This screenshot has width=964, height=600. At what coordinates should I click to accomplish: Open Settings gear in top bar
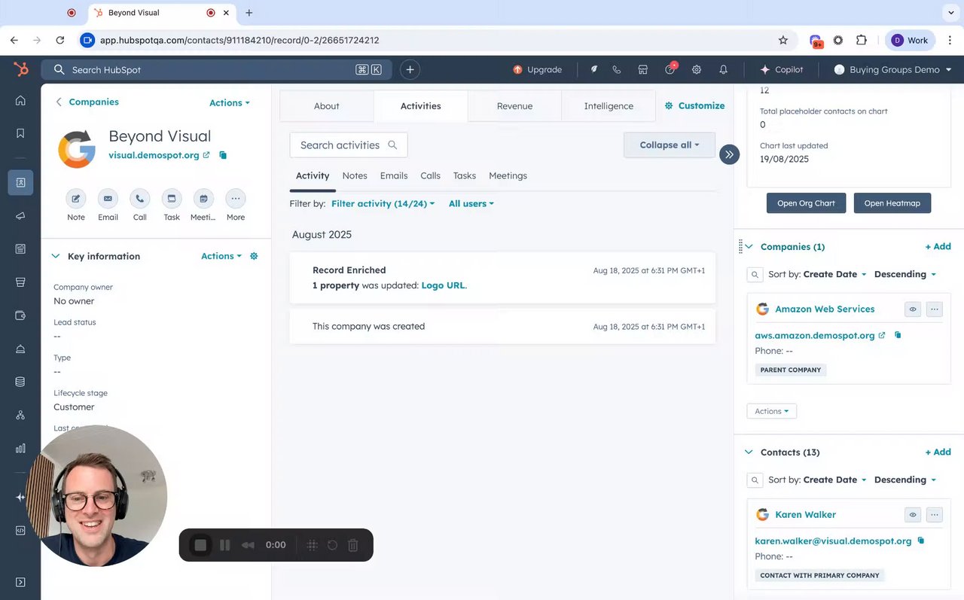pyautogui.click(x=697, y=69)
